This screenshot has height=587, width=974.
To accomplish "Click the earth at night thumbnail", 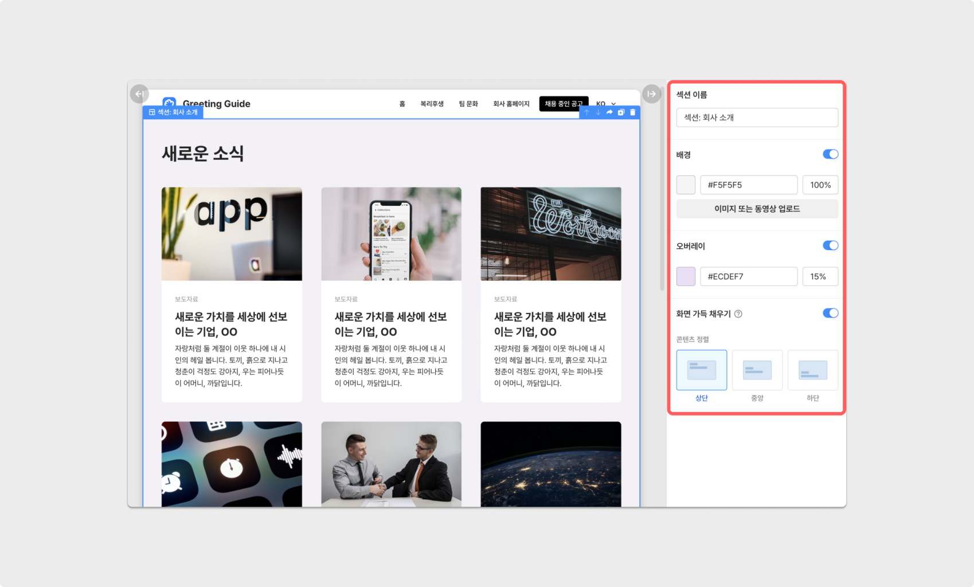I will (551, 464).
